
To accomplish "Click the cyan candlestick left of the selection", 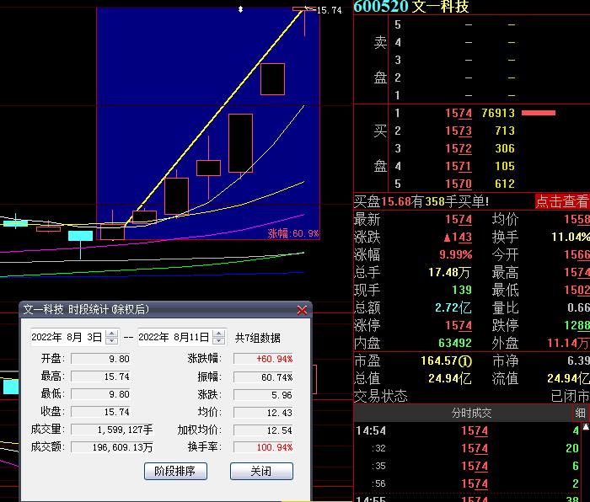I will 80,236.
